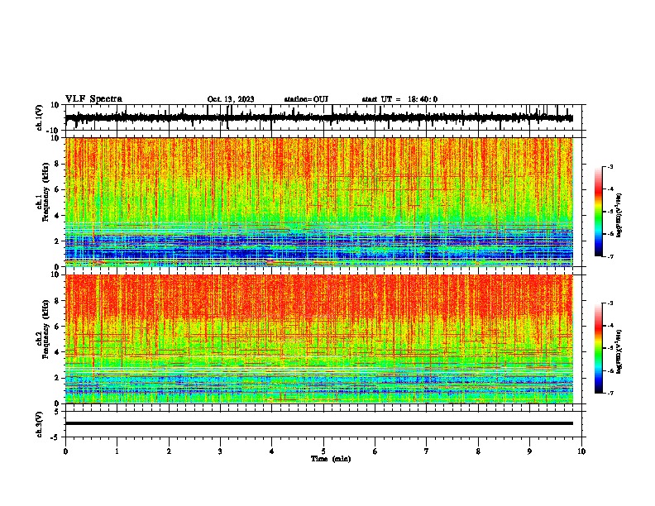Image resolution: width=655 pixels, height=506 pixels.
Task: Click the ch.1 spectrogram color bar
Action: tap(598, 212)
